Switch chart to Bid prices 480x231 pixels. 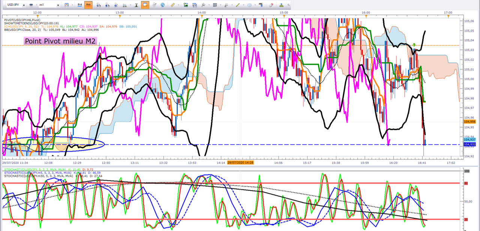point(80,5)
